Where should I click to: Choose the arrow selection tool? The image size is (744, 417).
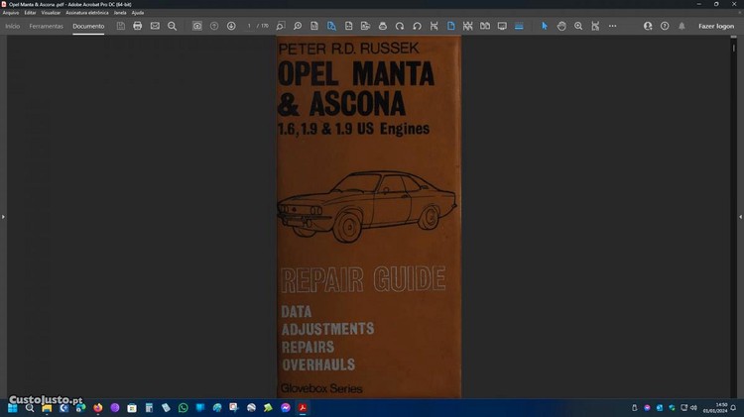[x=544, y=26]
